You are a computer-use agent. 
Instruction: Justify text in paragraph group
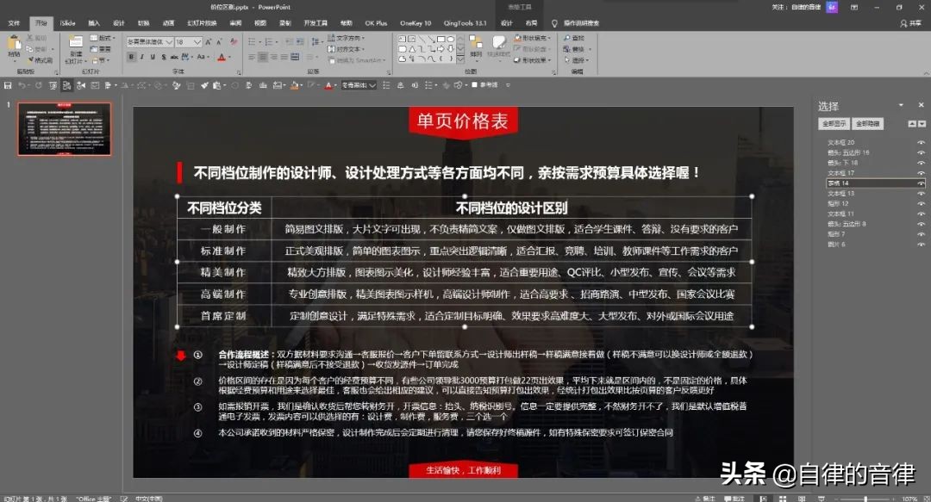tap(284, 57)
